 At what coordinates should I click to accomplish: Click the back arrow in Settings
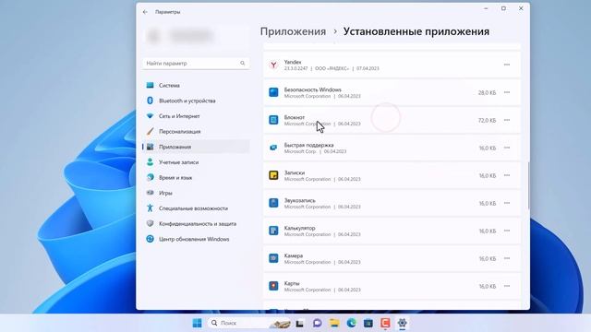(145, 12)
